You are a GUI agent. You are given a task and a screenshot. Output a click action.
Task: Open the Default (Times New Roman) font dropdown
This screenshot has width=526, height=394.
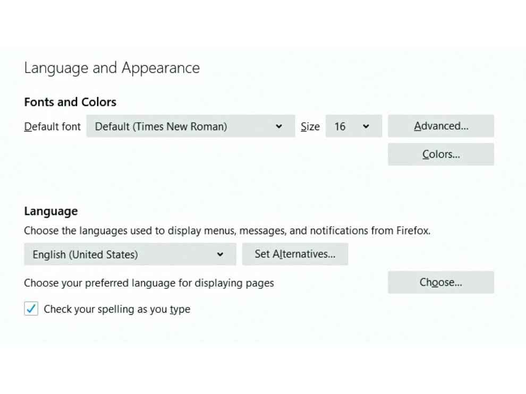point(191,126)
